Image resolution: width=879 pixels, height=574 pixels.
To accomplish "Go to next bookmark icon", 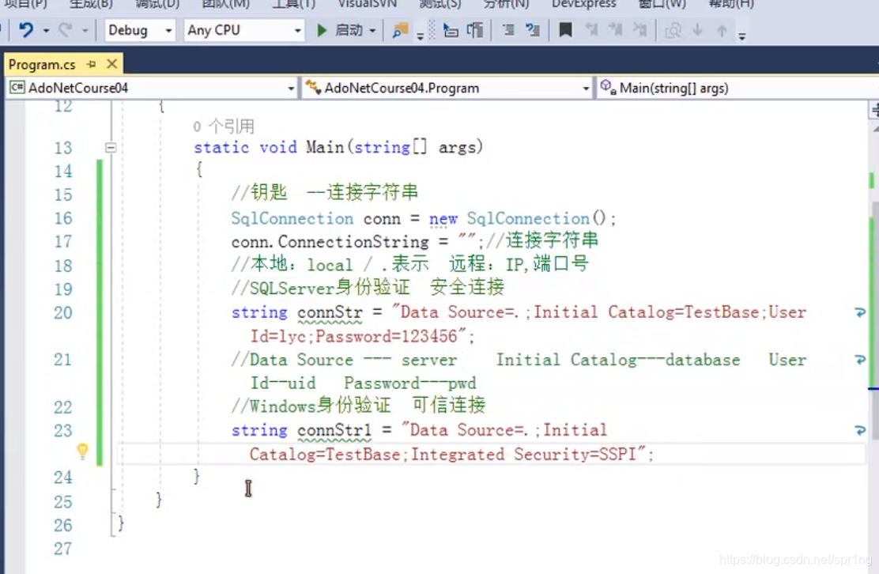I will (x=616, y=30).
